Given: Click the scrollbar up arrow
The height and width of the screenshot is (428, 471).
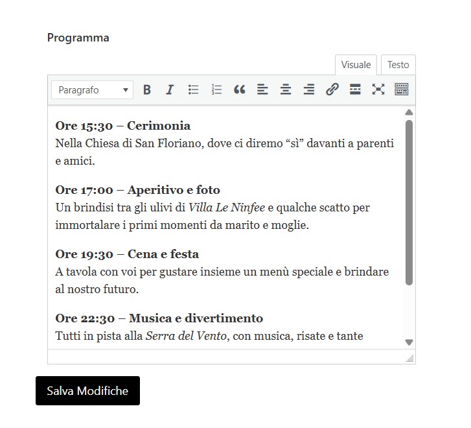Looking at the screenshot, I should pyautogui.click(x=409, y=112).
